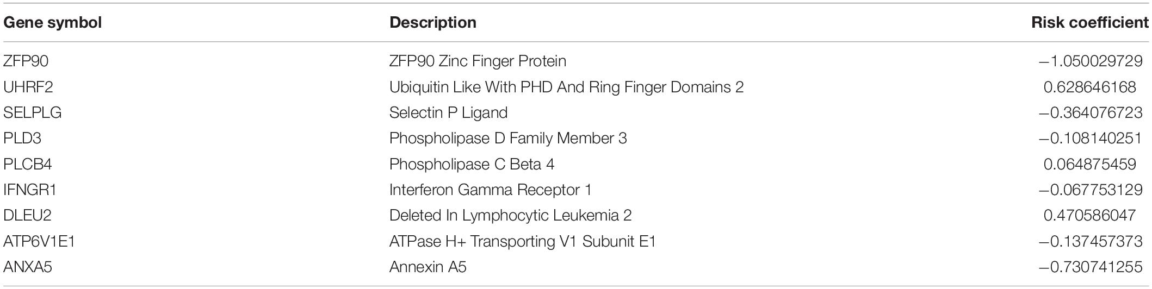Click the PLD3 gene symbol
This screenshot has height=289, width=1152.
pos(22,139)
